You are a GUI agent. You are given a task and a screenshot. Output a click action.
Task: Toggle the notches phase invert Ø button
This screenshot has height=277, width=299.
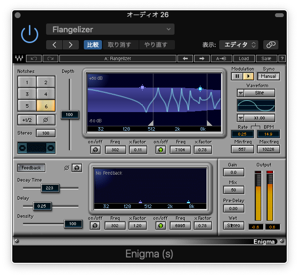tap(46, 120)
